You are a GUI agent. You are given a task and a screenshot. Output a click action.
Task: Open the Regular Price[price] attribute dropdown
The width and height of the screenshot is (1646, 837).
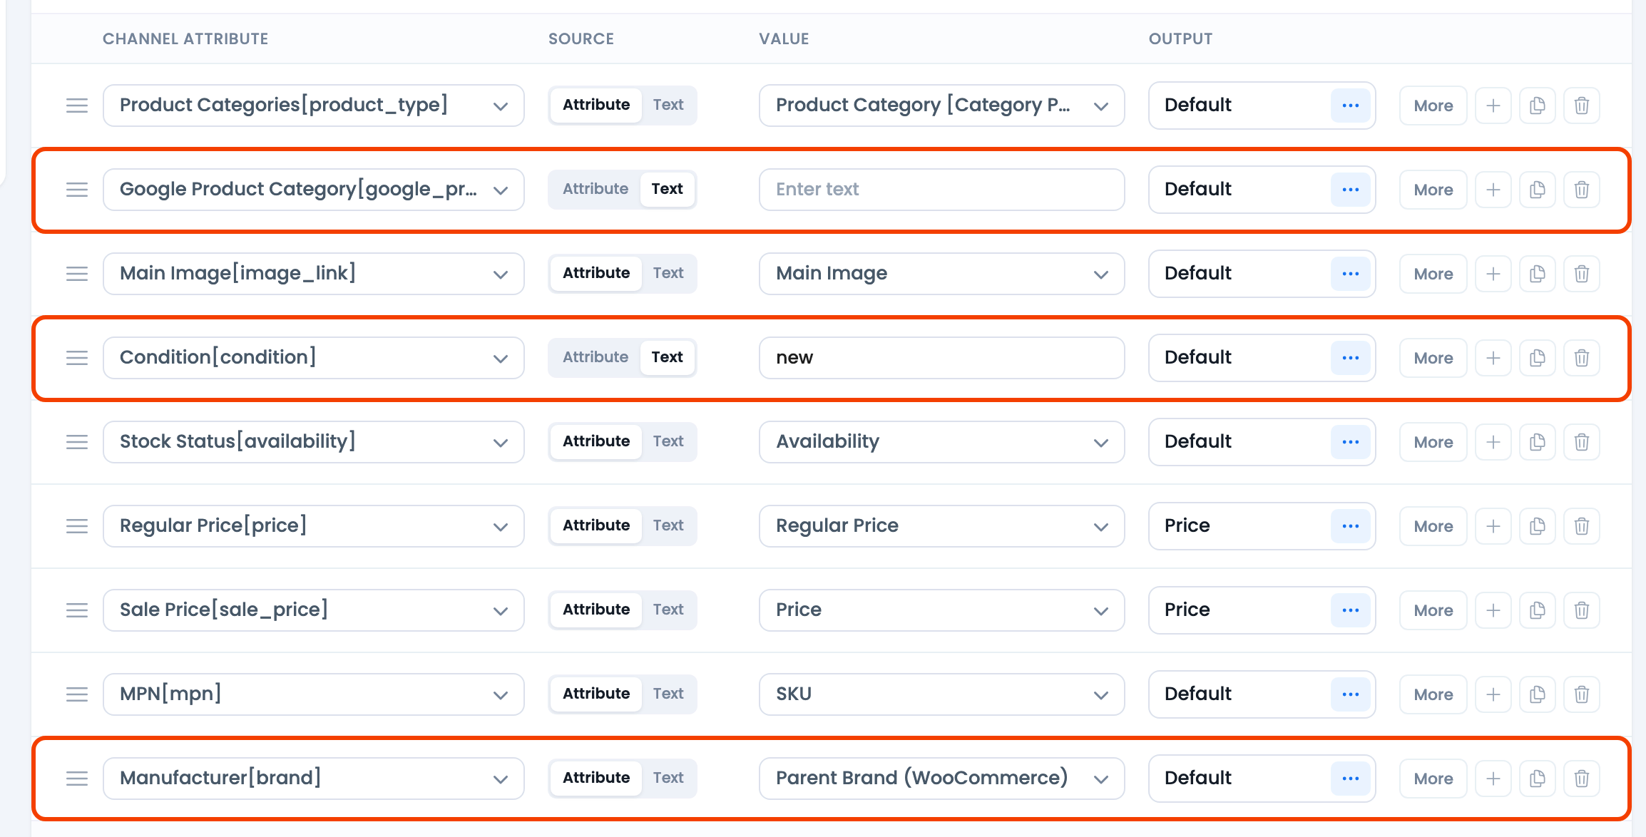click(x=314, y=526)
